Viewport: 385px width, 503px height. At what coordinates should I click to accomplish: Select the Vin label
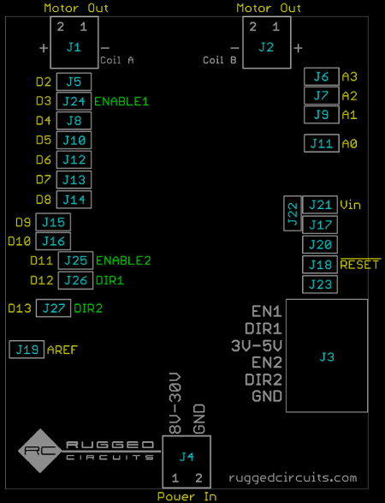tap(351, 205)
